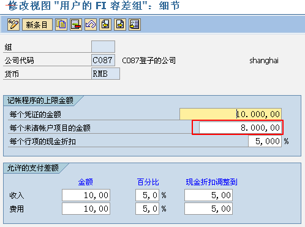Click the company name text C087登子的公司
The width and height of the screenshot is (305, 227).
click(x=149, y=60)
